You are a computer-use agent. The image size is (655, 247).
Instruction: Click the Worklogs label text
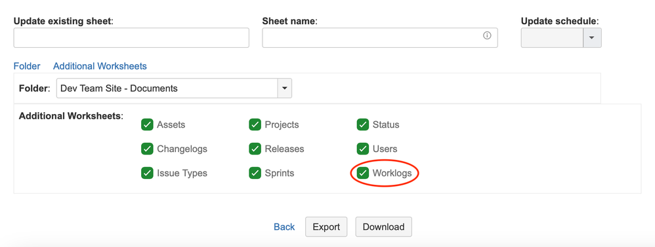[x=392, y=173]
